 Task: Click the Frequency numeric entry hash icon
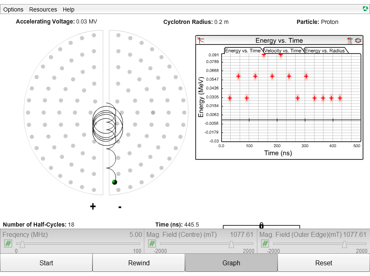tap(8, 243)
